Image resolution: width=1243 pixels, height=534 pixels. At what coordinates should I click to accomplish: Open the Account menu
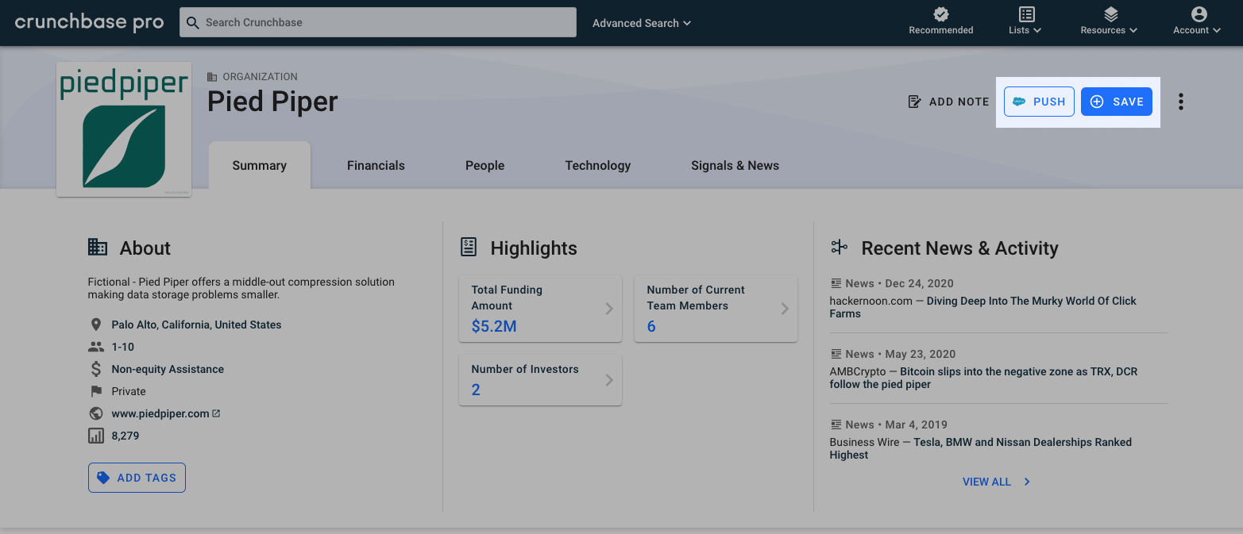1197,21
